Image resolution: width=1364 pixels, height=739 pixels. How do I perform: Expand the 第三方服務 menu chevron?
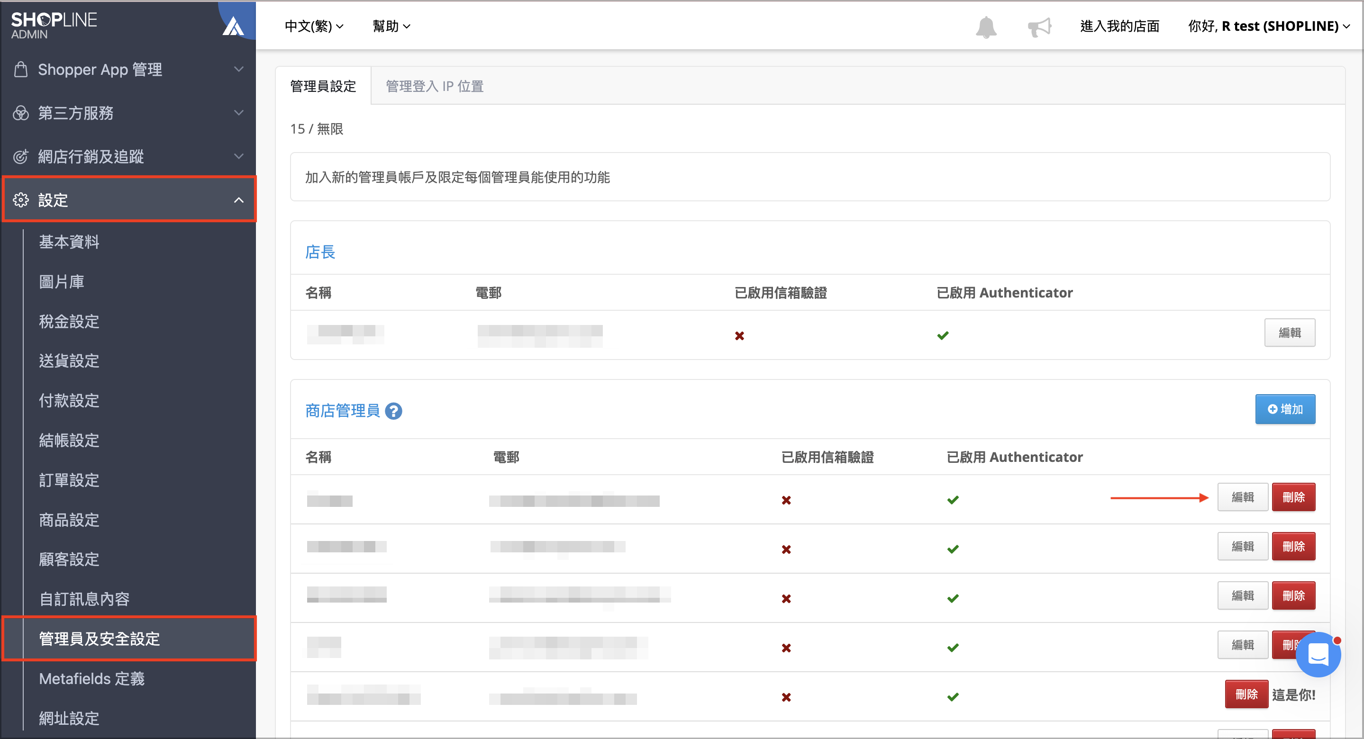pos(239,113)
